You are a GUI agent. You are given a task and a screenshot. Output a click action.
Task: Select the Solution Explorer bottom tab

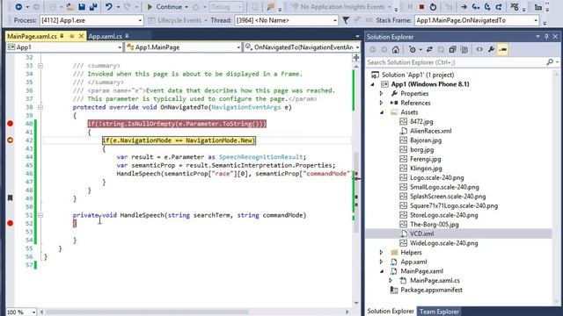[391, 312]
